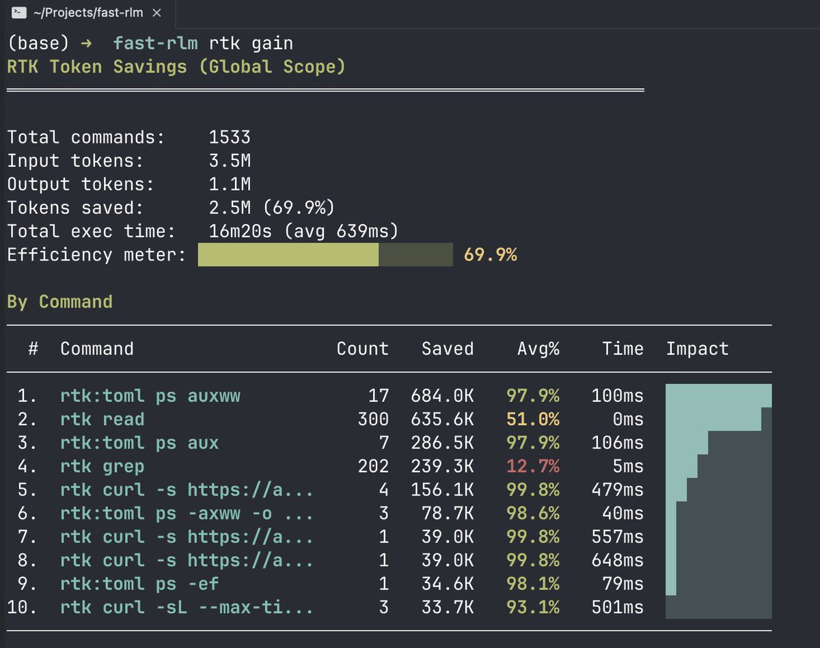
Task: Click the time value 106ms
Action: [618, 443]
